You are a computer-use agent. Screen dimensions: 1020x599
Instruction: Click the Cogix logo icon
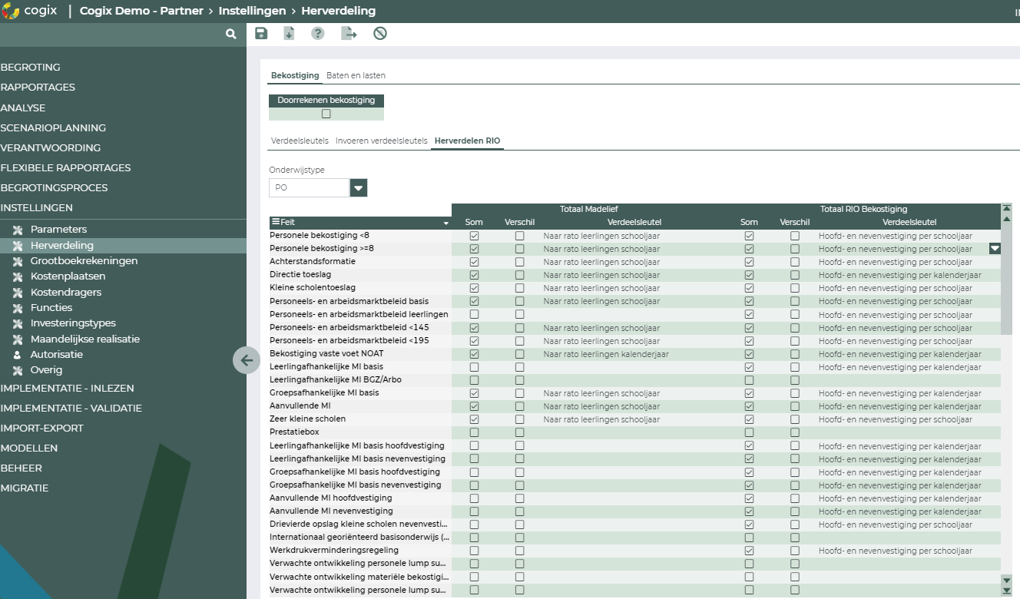11,11
